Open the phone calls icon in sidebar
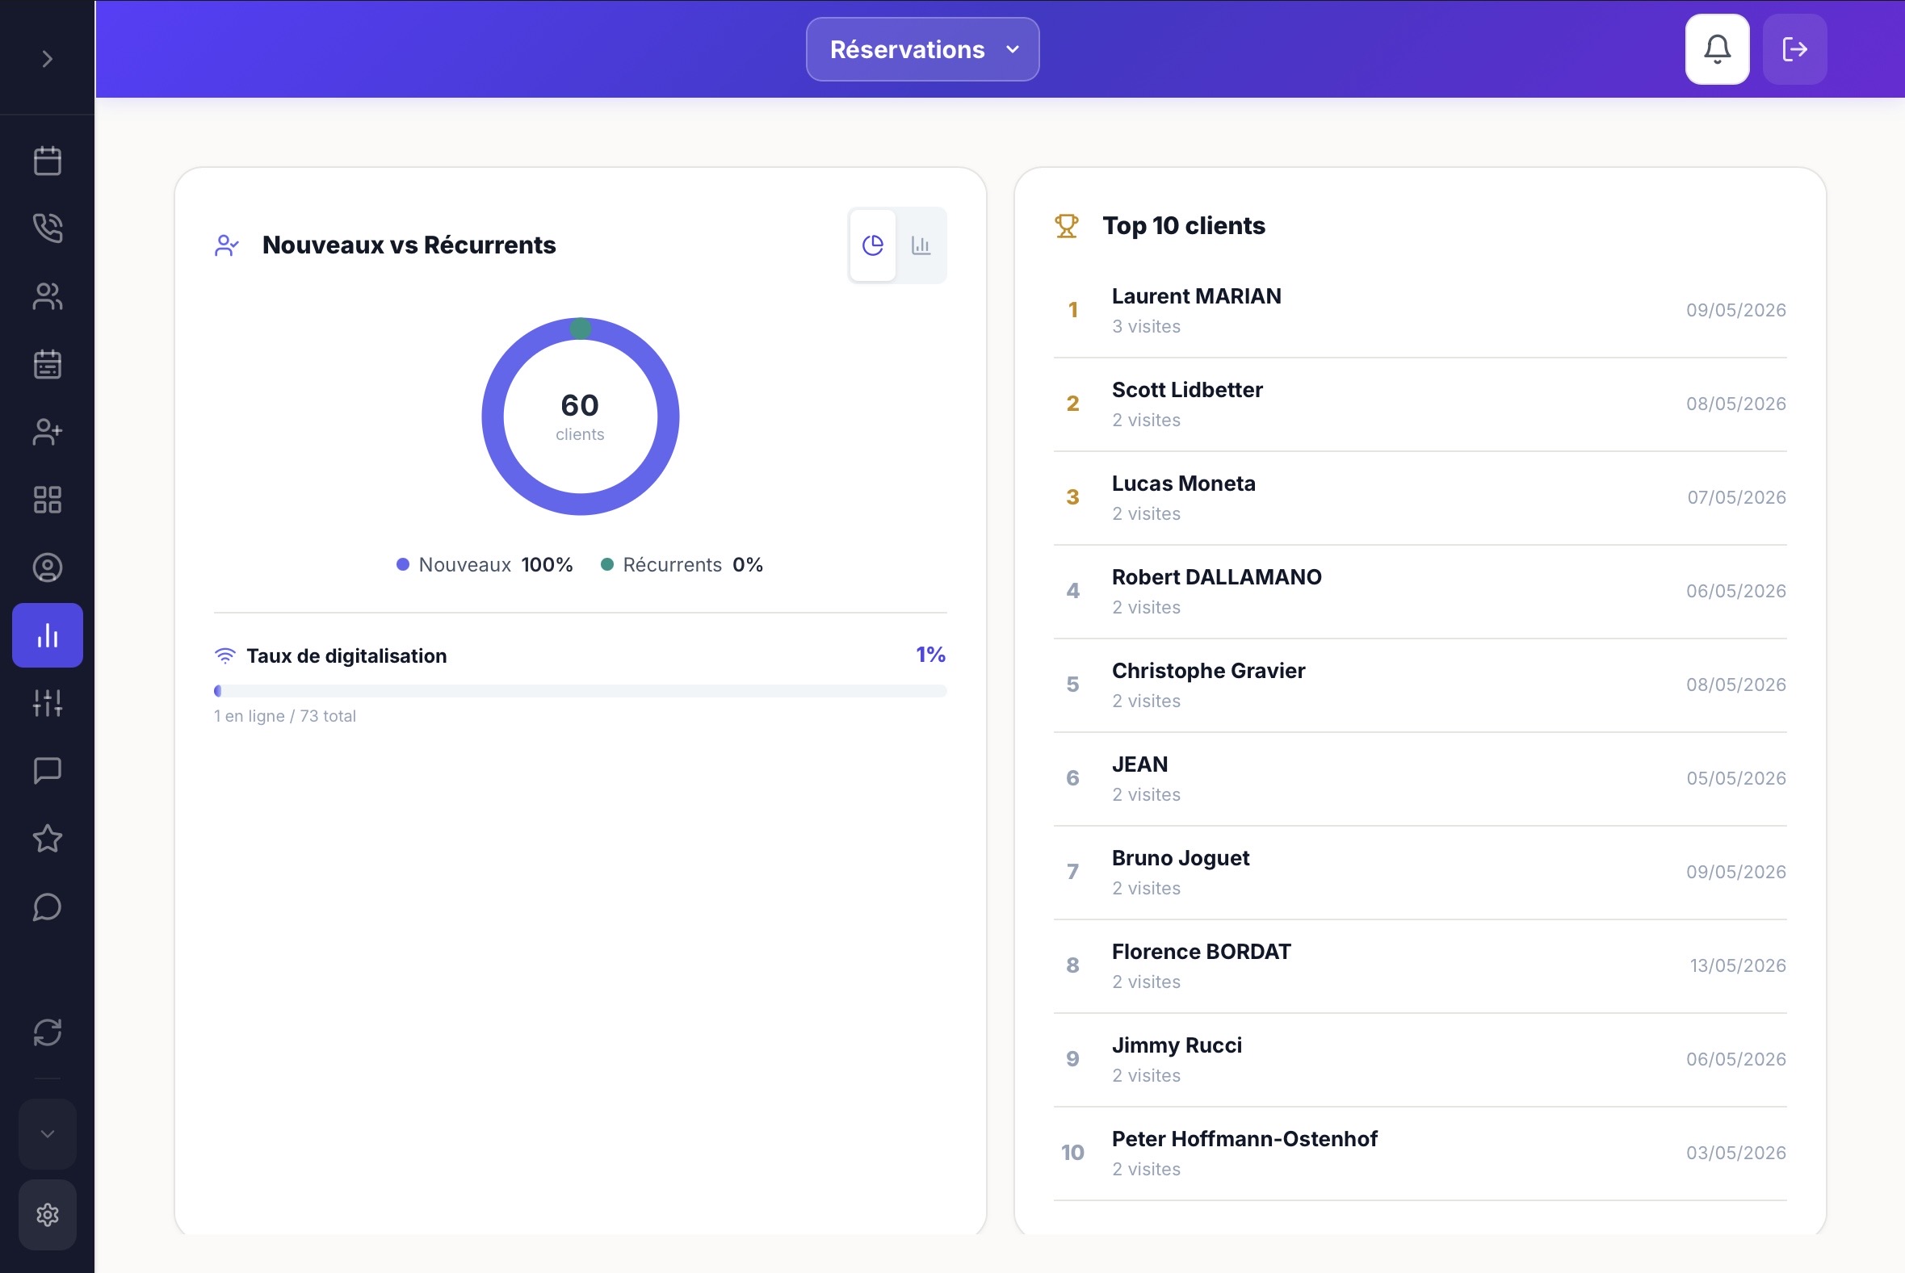Image resolution: width=1905 pixels, height=1273 pixels. pos(47,228)
